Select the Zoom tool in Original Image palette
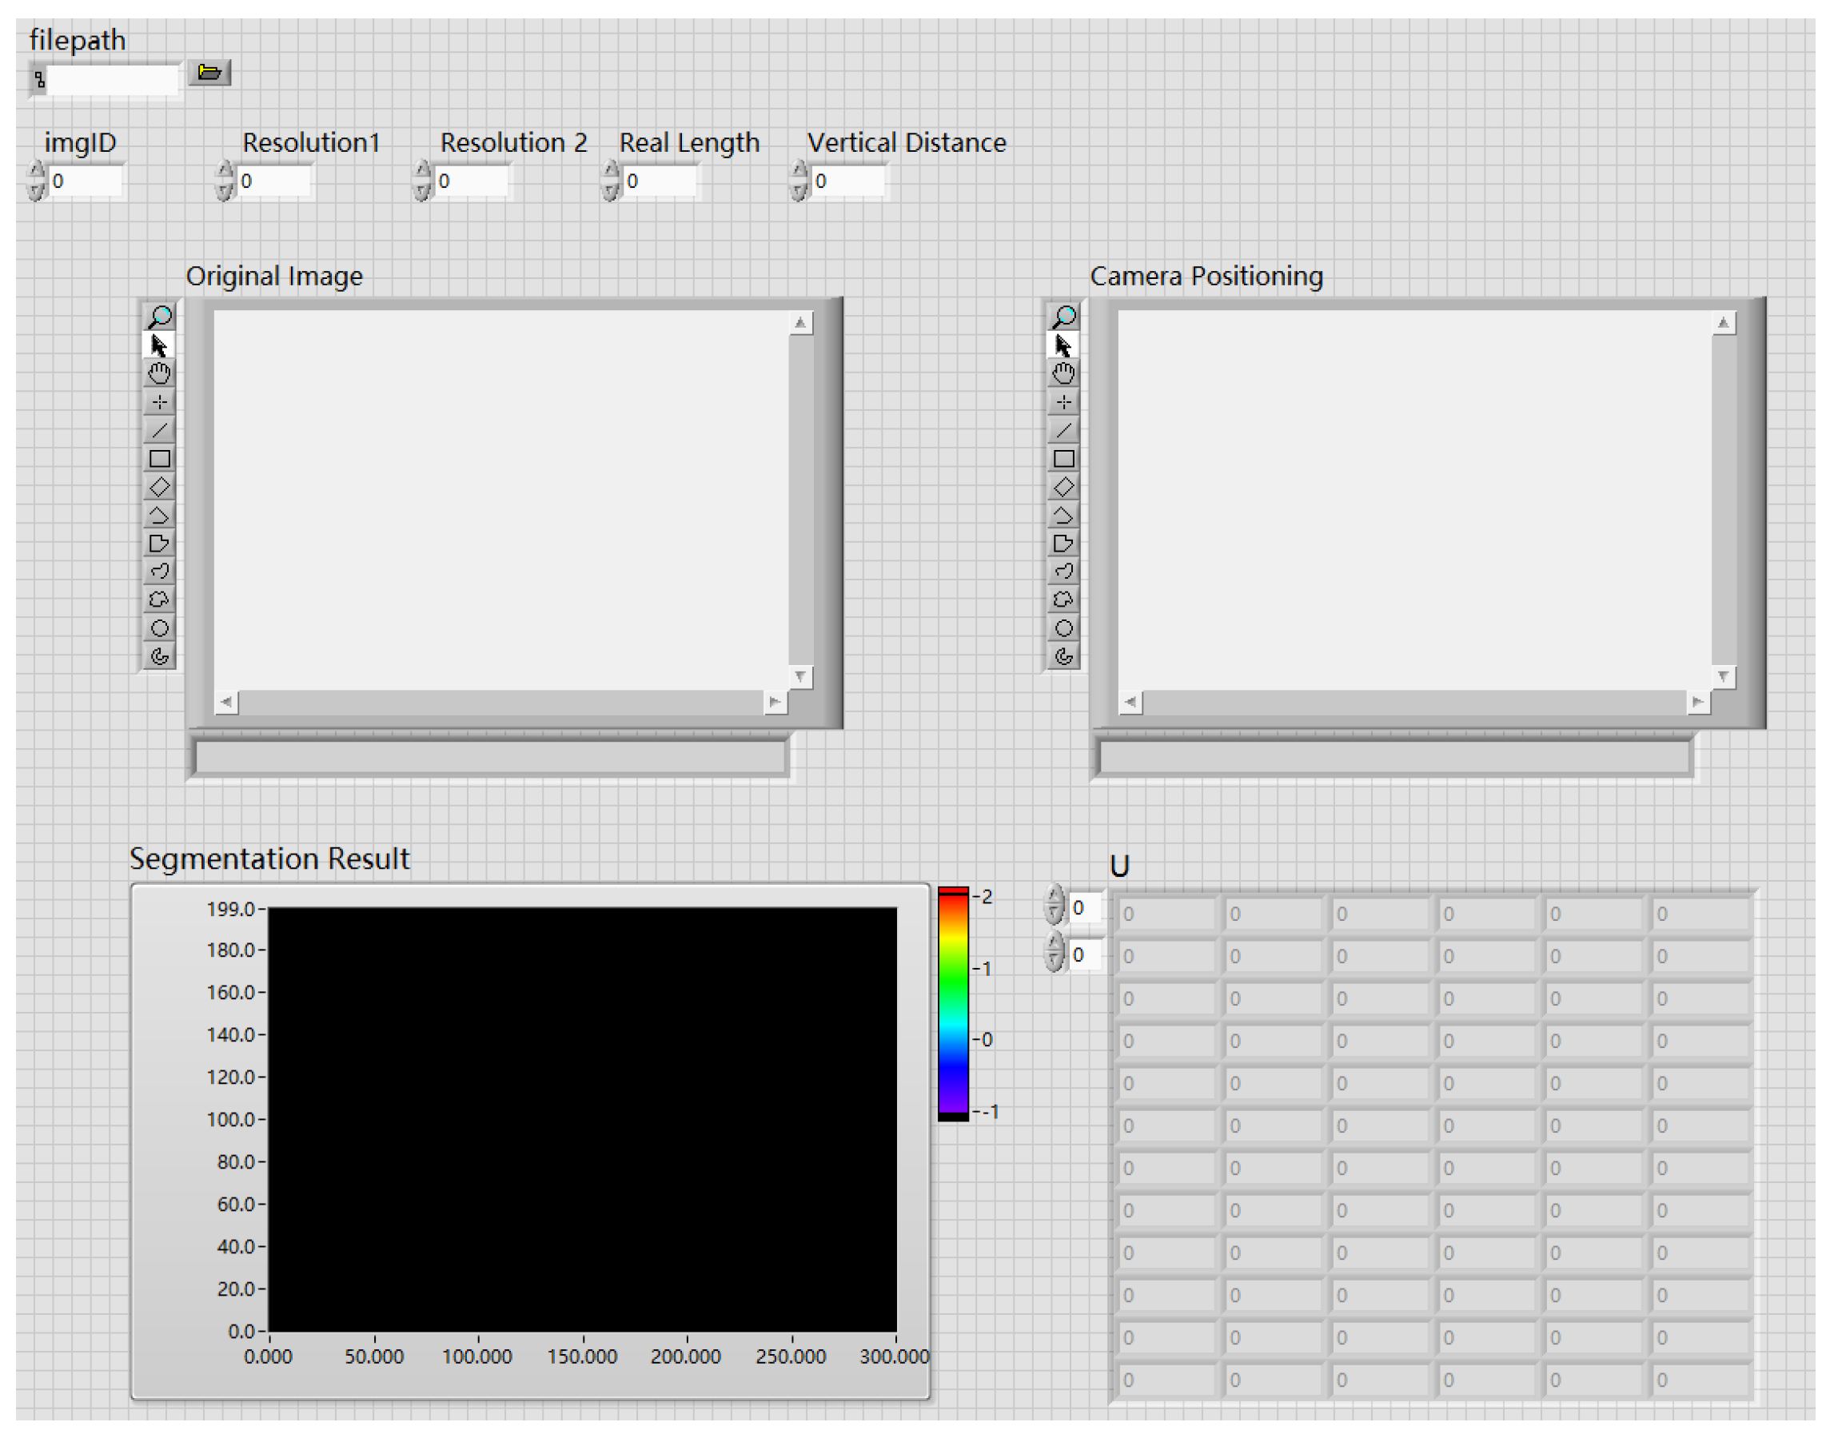Viewport: 1834px width, 1438px height. point(159,317)
